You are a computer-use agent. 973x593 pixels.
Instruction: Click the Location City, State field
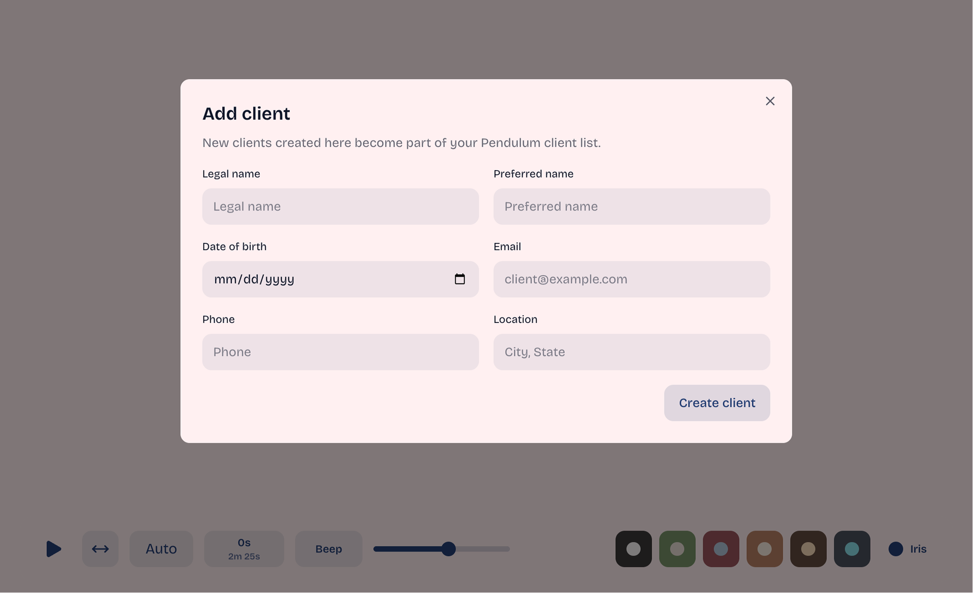632,352
